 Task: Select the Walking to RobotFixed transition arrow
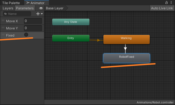[x=125, y=49]
